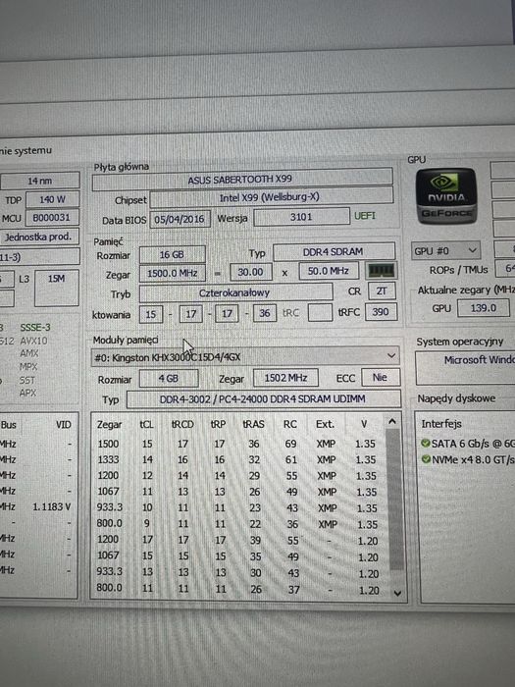Image resolution: width=515 pixels, height=687 pixels.
Task: Click the 50.0 MHz base clock field
Action: point(329,271)
